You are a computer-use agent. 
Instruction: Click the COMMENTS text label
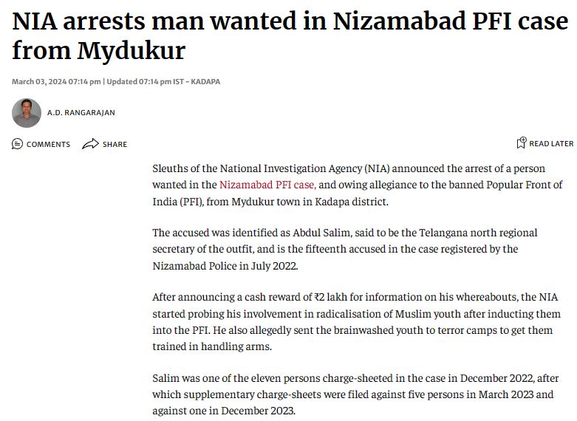pyautogui.click(x=48, y=144)
